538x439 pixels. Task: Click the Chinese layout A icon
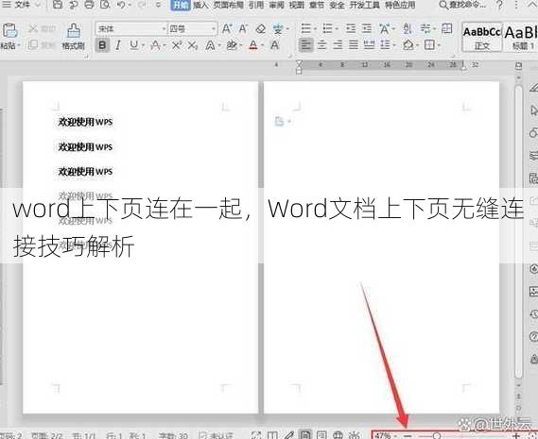click(384, 28)
